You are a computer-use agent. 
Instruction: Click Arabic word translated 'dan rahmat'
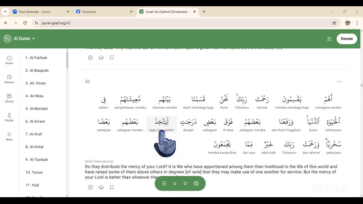click(311, 144)
